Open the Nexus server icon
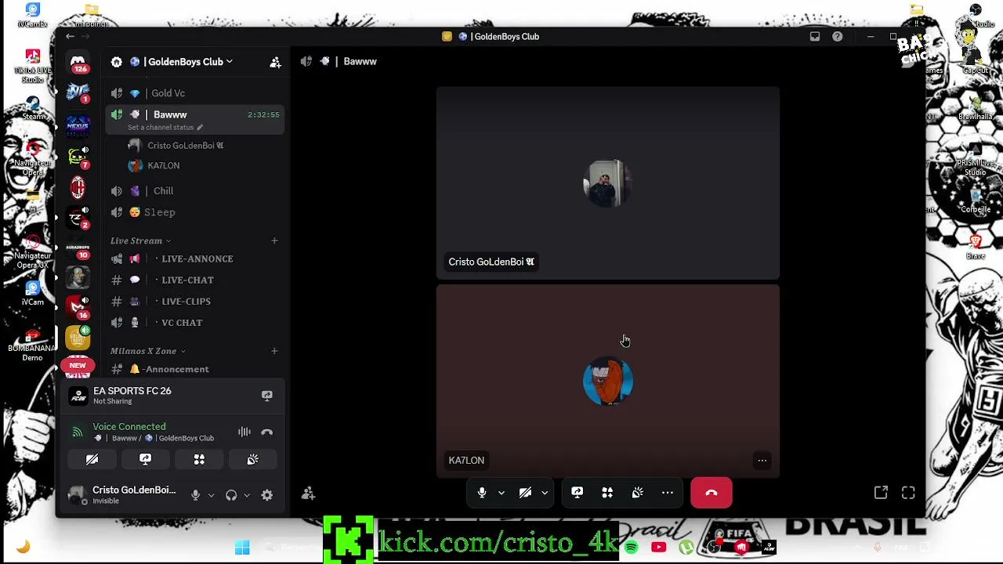 pyautogui.click(x=78, y=125)
